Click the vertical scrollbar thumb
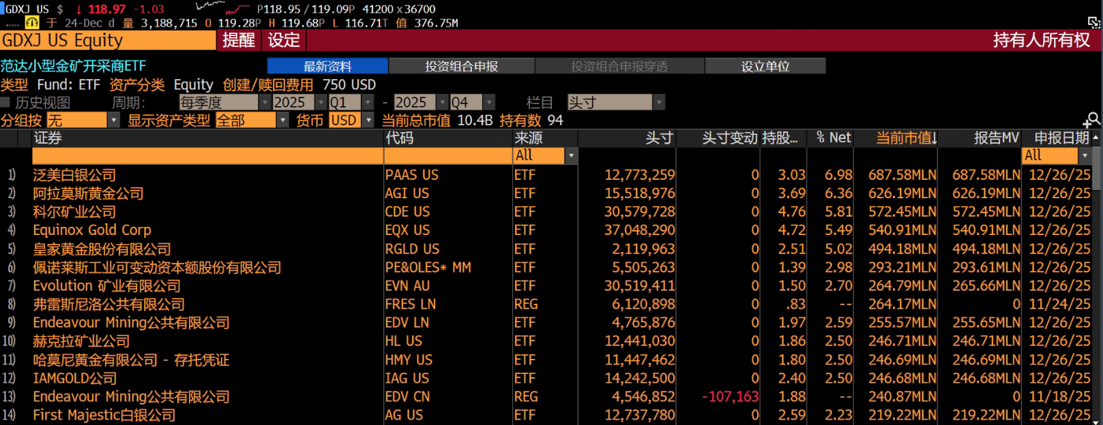 coord(1096,167)
